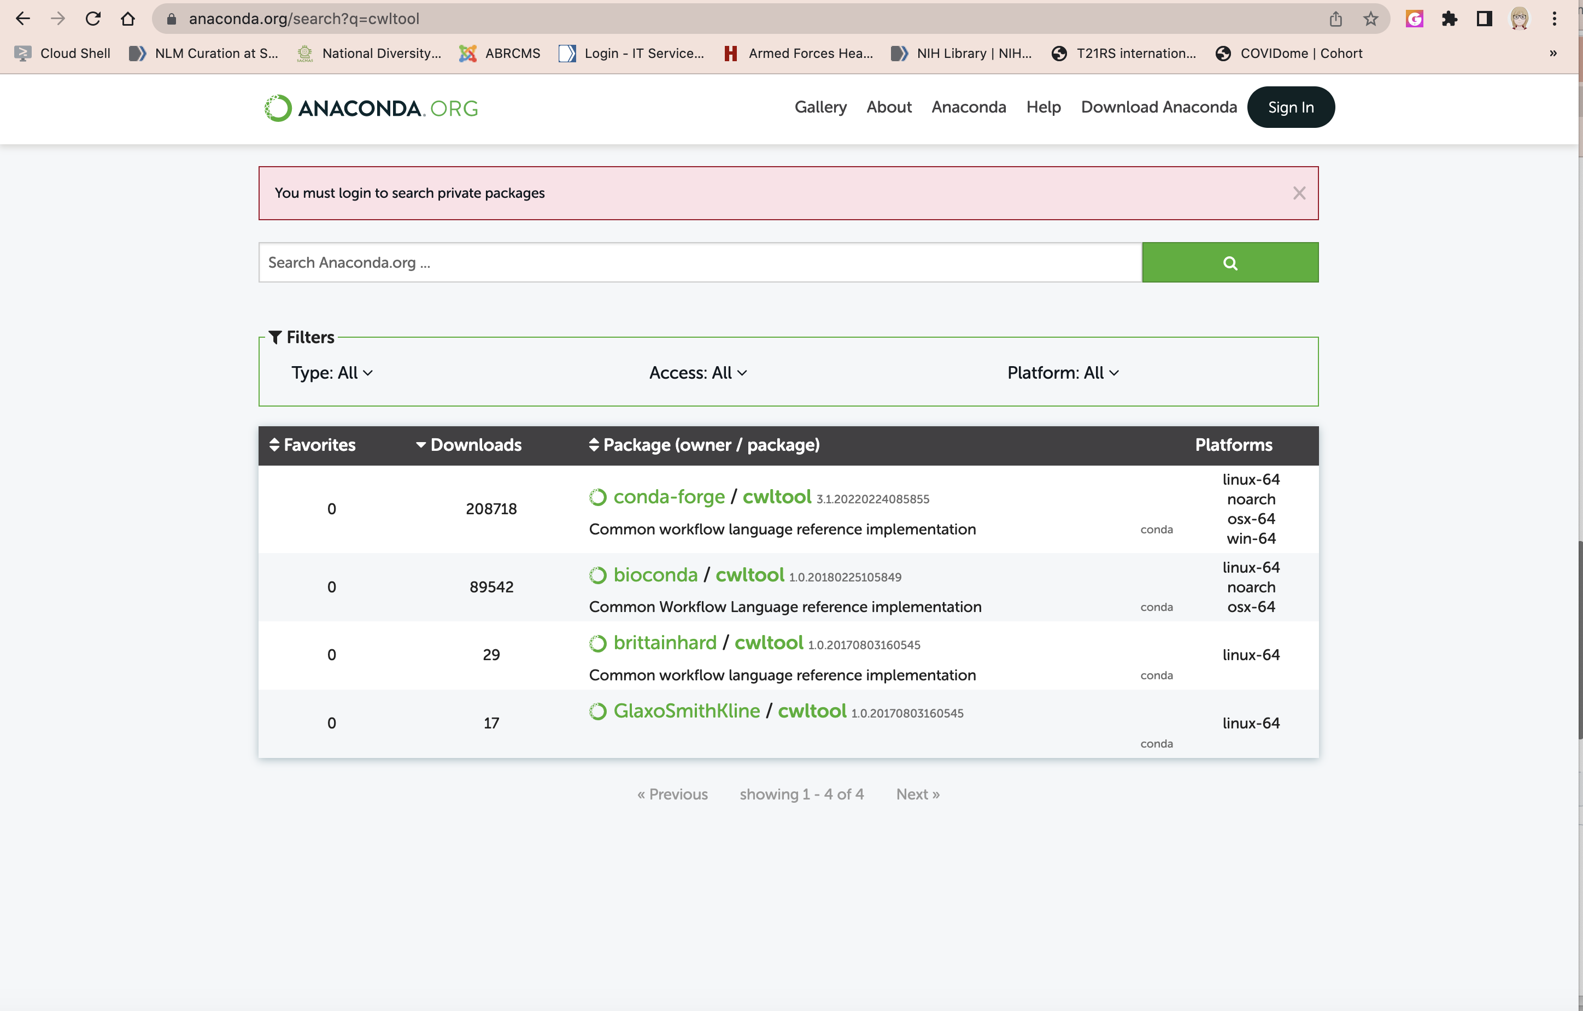Click the bioconda package logo icon
Screen dimensions: 1583x1011
pos(597,575)
